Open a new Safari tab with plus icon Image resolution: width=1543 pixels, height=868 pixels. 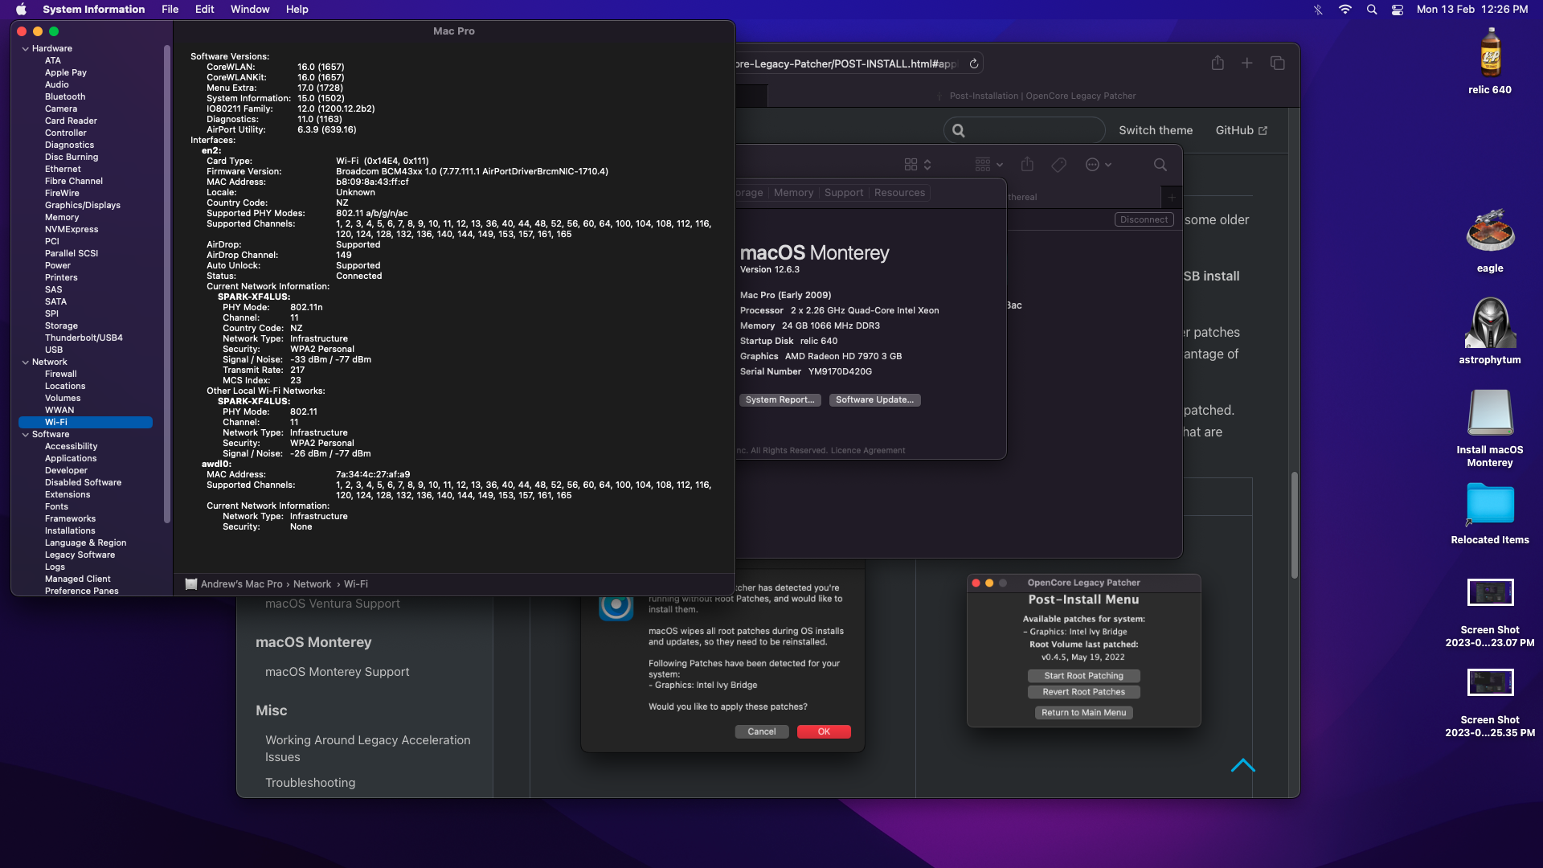pyautogui.click(x=1246, y=63)
